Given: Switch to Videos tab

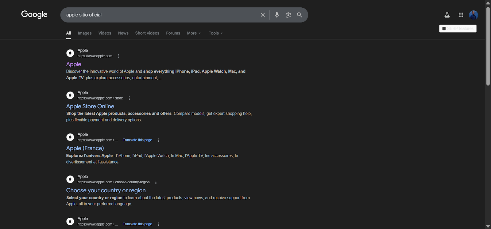Looking at the screenshot, I should 105,33.
